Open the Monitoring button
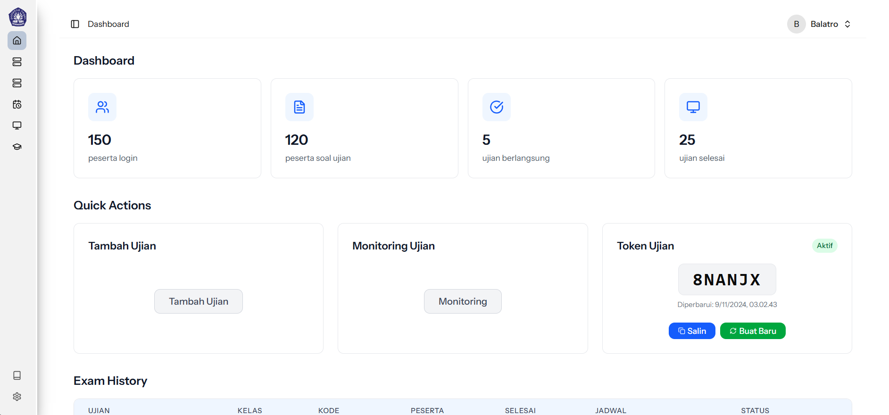Image resolution: width=889 pixels, height=415 pixels. tap(463, 301)
